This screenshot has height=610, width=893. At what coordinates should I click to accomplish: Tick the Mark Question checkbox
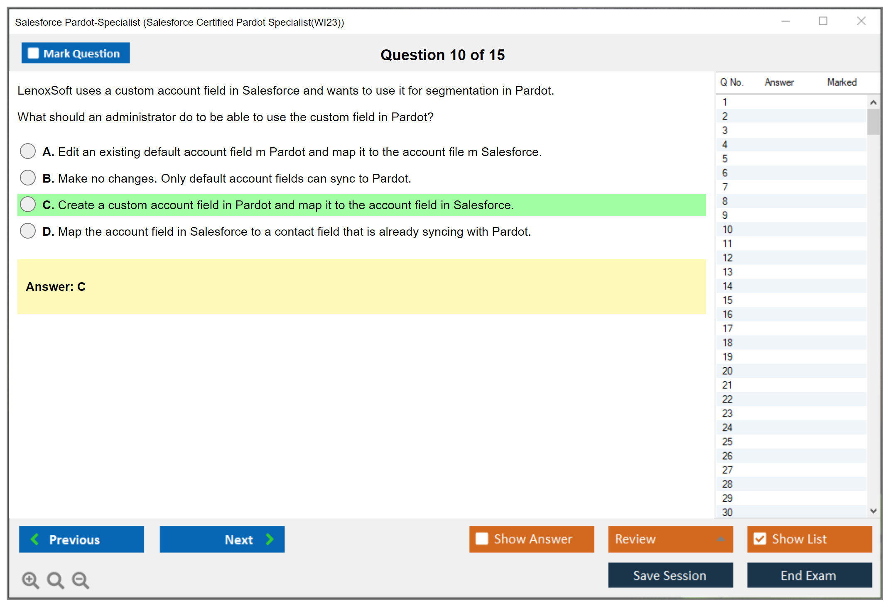tap(33, 54)
